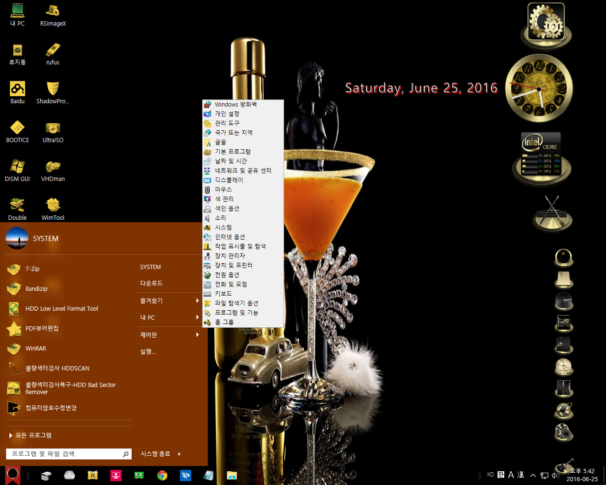The height and width of the screenshot is (485, 606).
Task: Toggle the A alphanumeric input mode
Action: tap(511, 475)
